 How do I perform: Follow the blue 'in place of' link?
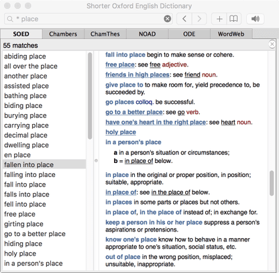[121, 193]
